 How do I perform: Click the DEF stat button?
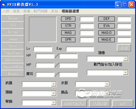coord(106,19)
